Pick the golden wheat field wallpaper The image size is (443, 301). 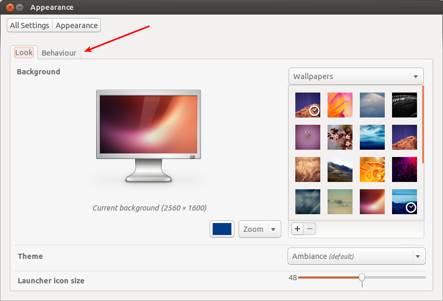pyautogui.click(x=308, y=169)
